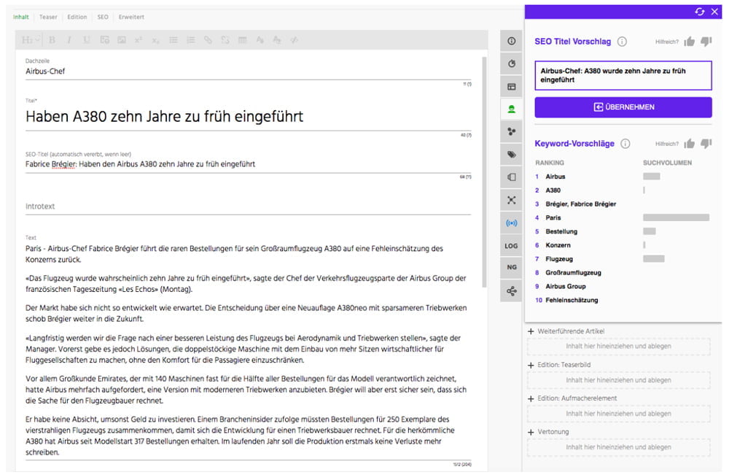
Task: Click into the Introtext field
Action: click(x=248, y=206)
